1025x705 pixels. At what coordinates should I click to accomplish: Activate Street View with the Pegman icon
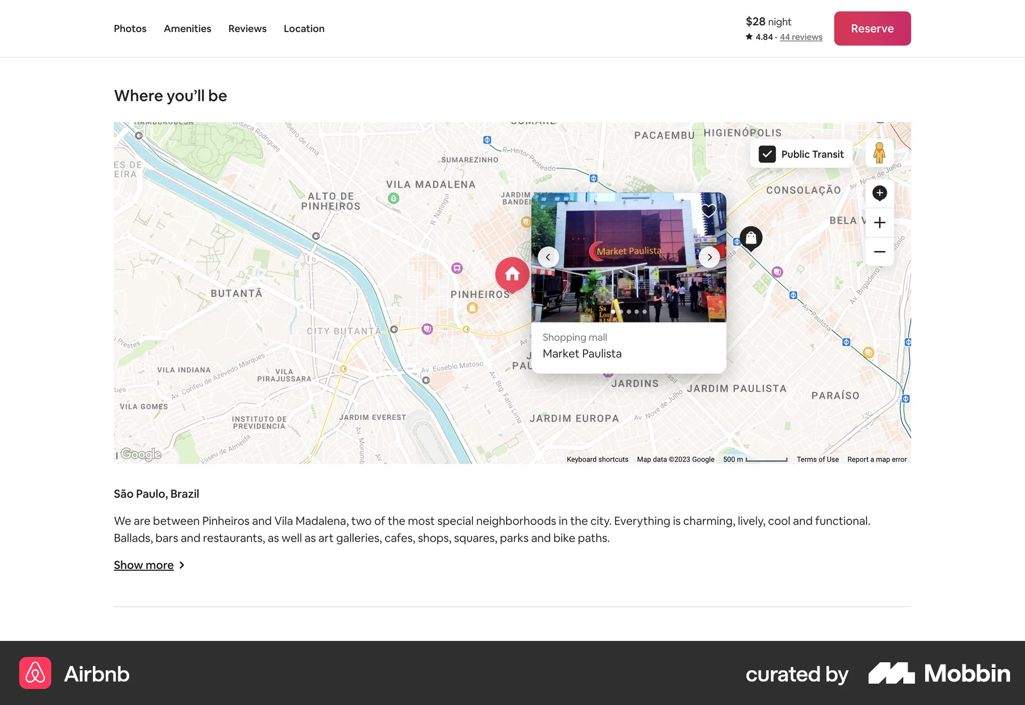point(879,152)
